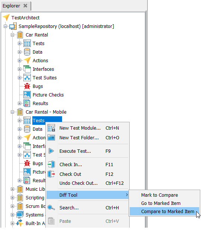Viewport: 201px width, 231px height.
Task: Choose Go to Marked Item in submenu
Action: click(x=164, y=203)
